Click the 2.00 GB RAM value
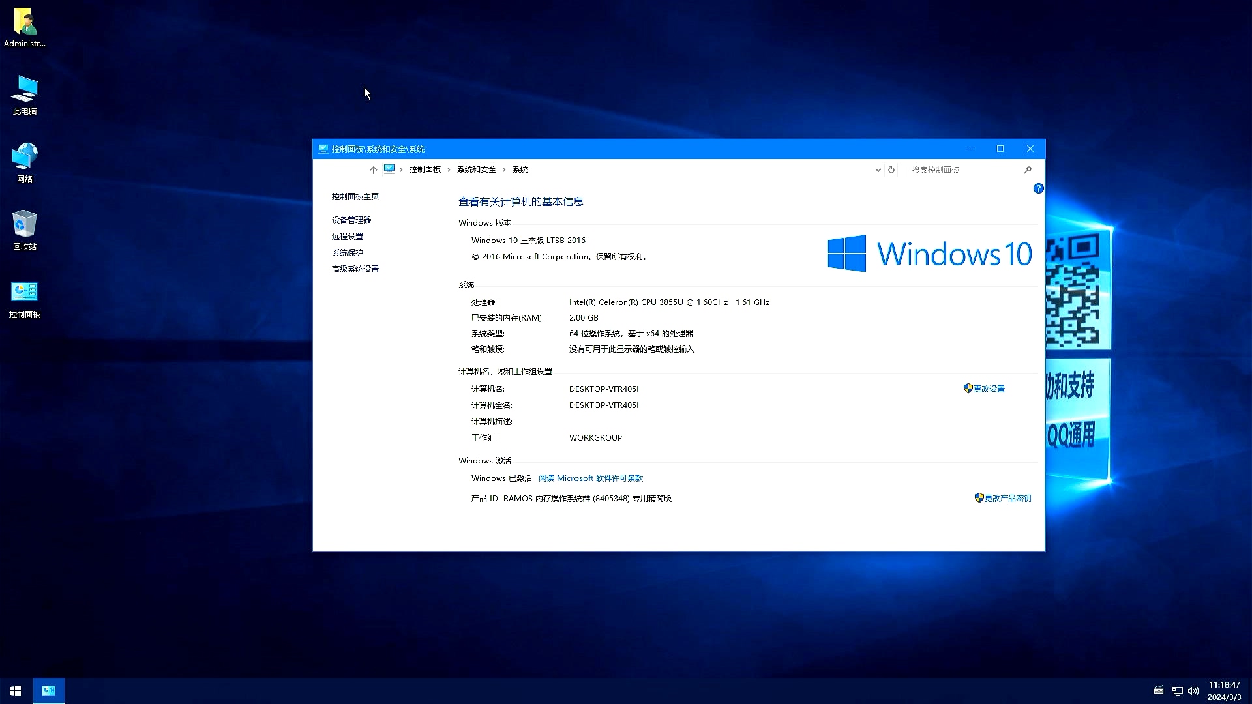1252x704 pixels. coord(584,317)
